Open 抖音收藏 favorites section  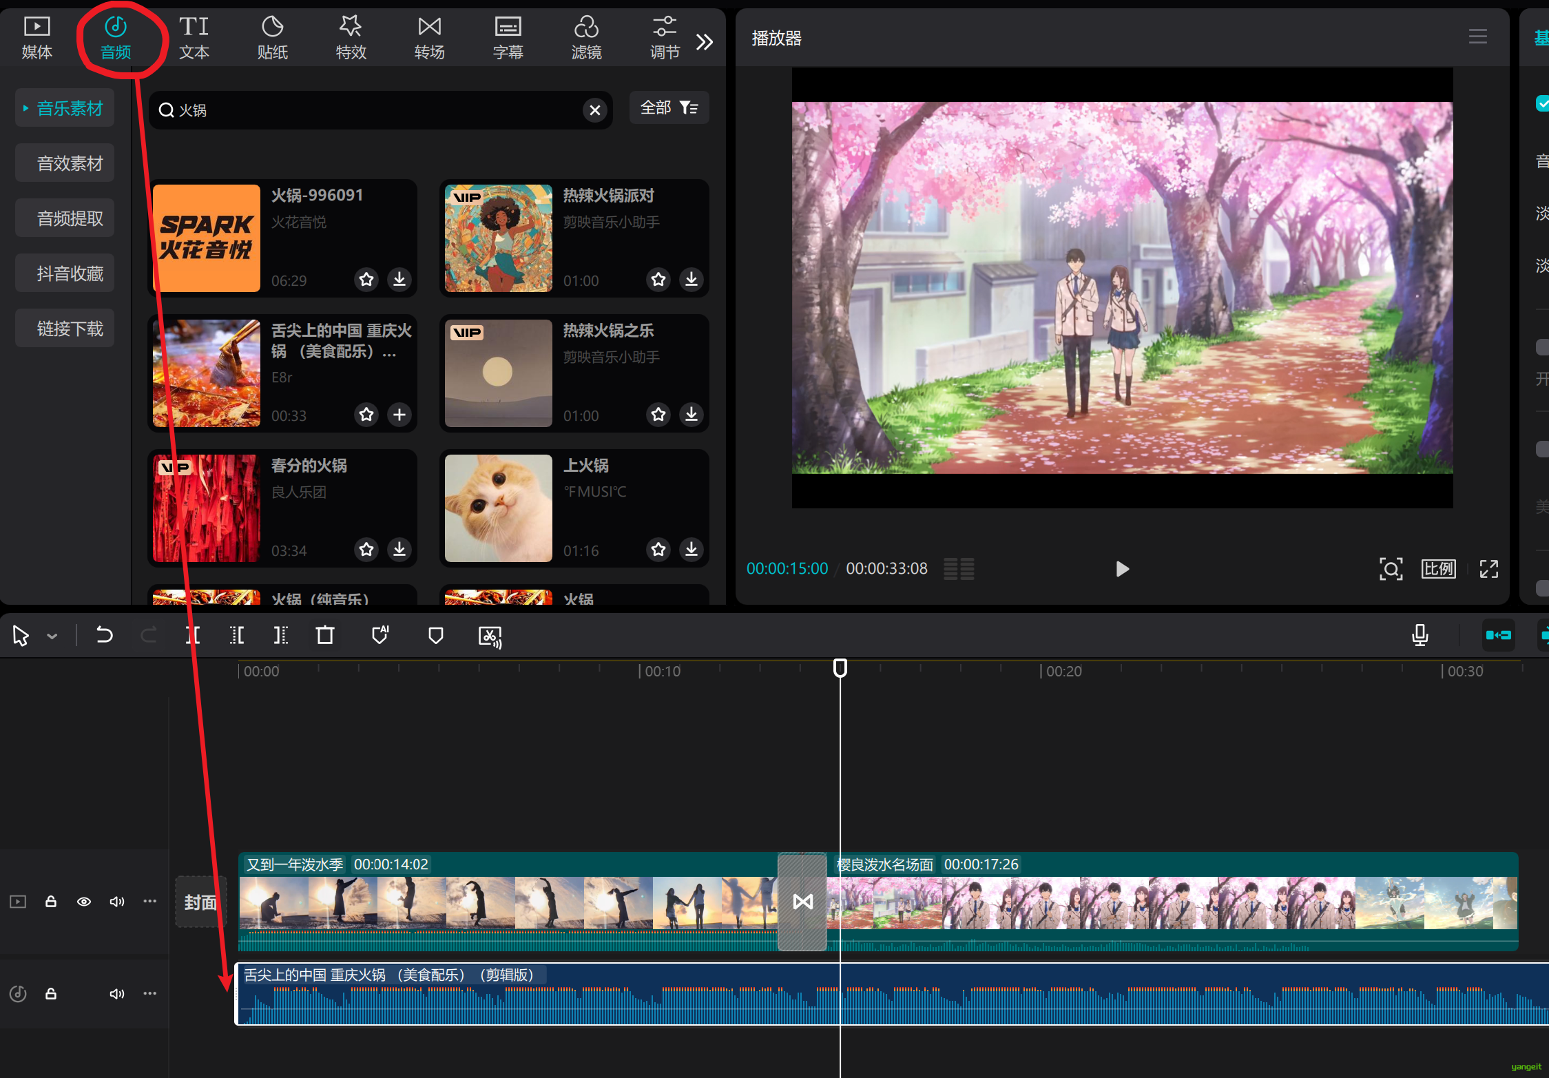pos(65,273)
